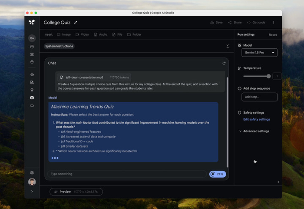Open the graduation cap tutorials icon

pos(32,74)
